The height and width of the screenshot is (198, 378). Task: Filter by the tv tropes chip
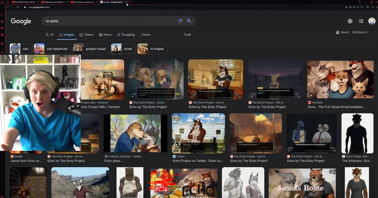coord(152,49)
